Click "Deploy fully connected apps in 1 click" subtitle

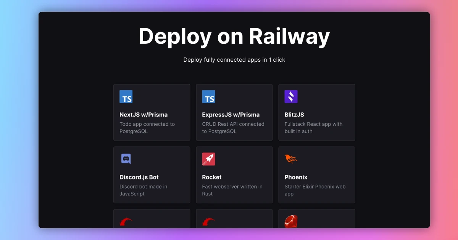click(x=234, y=60)
